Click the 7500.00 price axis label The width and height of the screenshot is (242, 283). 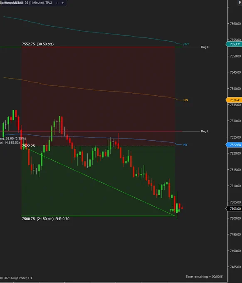tap(235, 218)
